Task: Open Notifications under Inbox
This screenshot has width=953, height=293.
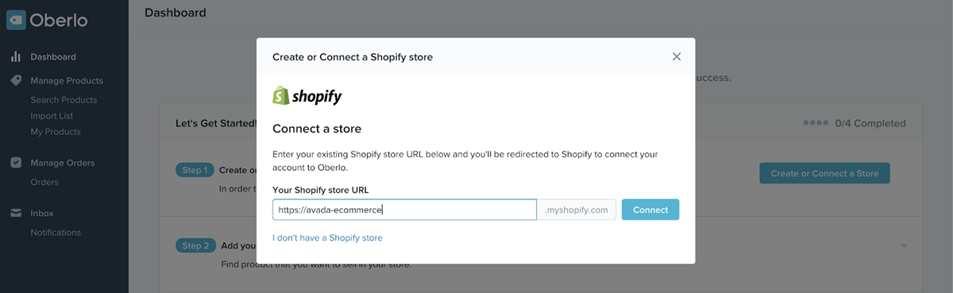Action: click(x=56, y=233)
